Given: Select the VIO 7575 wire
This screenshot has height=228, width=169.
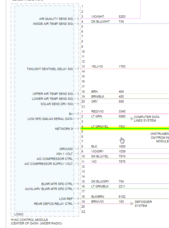Looking at the screenshot, I should click(x=125, y=164).
